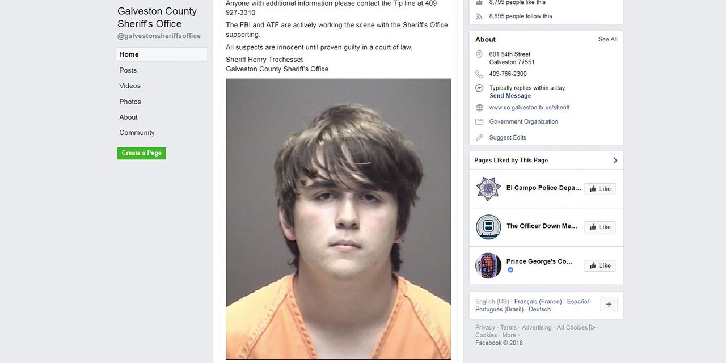This screenshot has width=726, height=363.
Task: Open Prince George's County page avatar
Action: click(488, 265)
